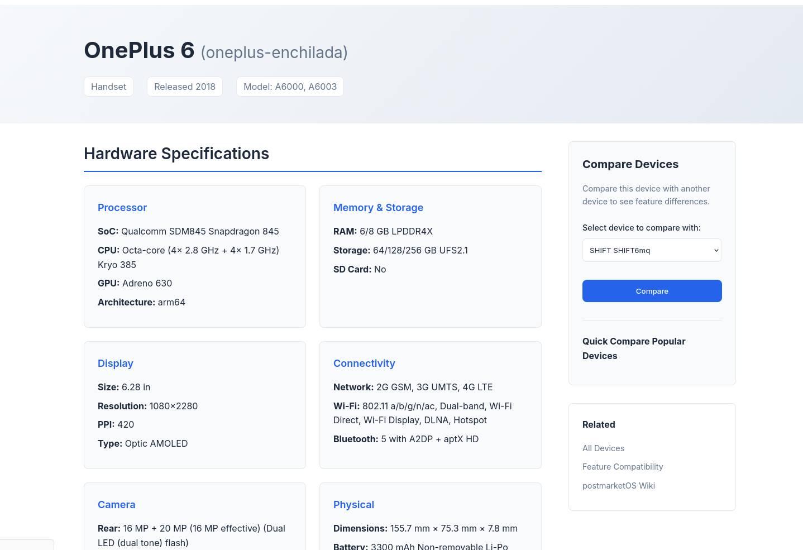Open the device comparison dropdown showing SHIFT SHIFT6mq
Image resolution: width=803 pixels, height=550 pixels.
[x=652, y=250]
